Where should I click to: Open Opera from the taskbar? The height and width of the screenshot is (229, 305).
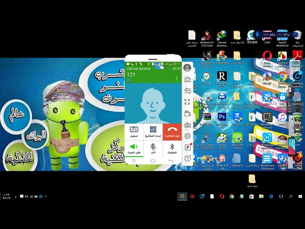pos(222,196)
